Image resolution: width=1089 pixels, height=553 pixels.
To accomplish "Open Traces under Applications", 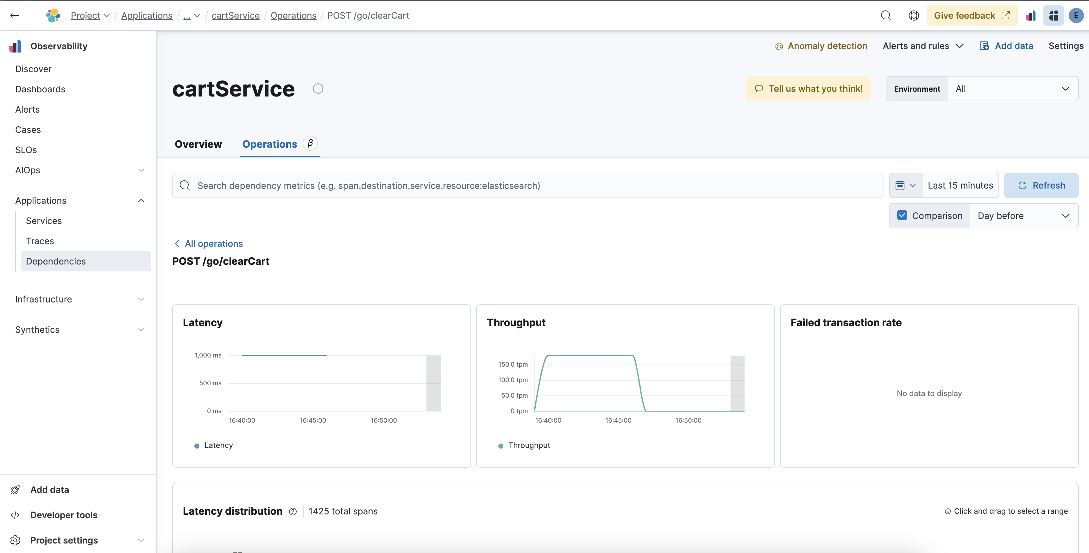I will [40, 241].
